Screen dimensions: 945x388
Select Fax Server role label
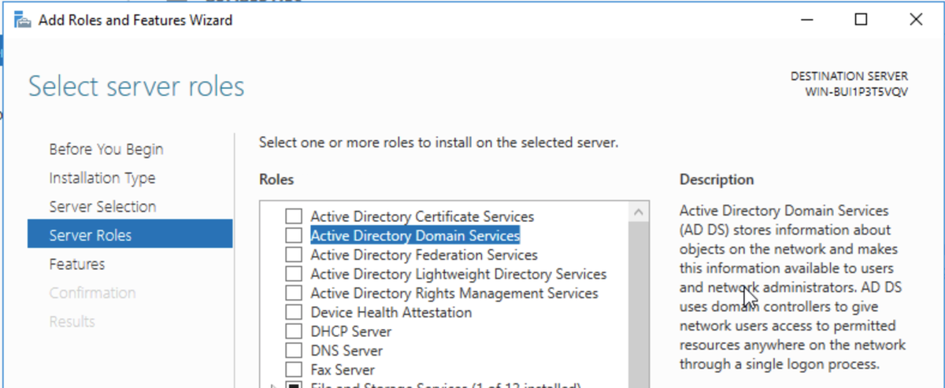[x=343, y=369]
